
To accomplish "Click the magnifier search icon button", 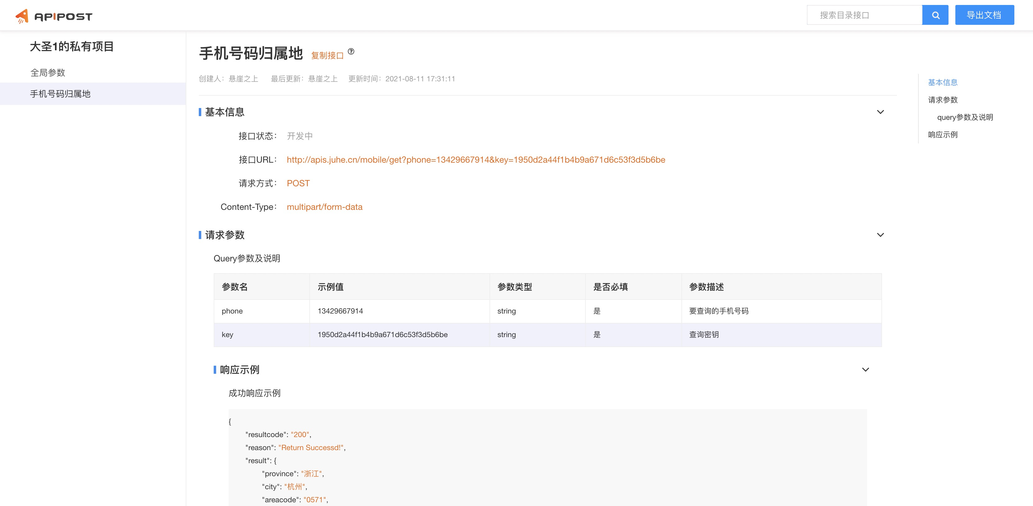I will point(935,15).
